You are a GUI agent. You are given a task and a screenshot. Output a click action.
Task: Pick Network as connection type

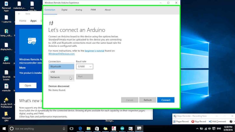(61, 77)
